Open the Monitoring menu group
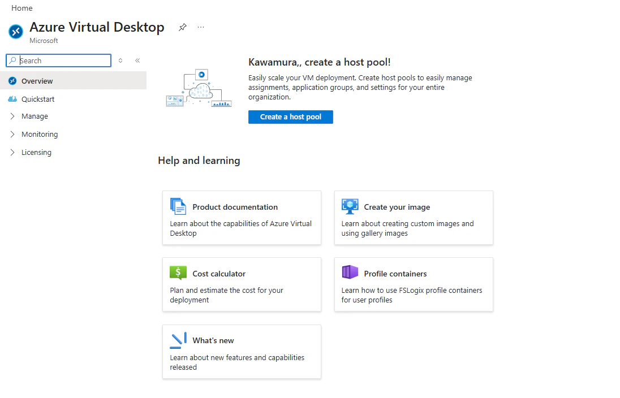Screen dimensions: 620x398 74,135
